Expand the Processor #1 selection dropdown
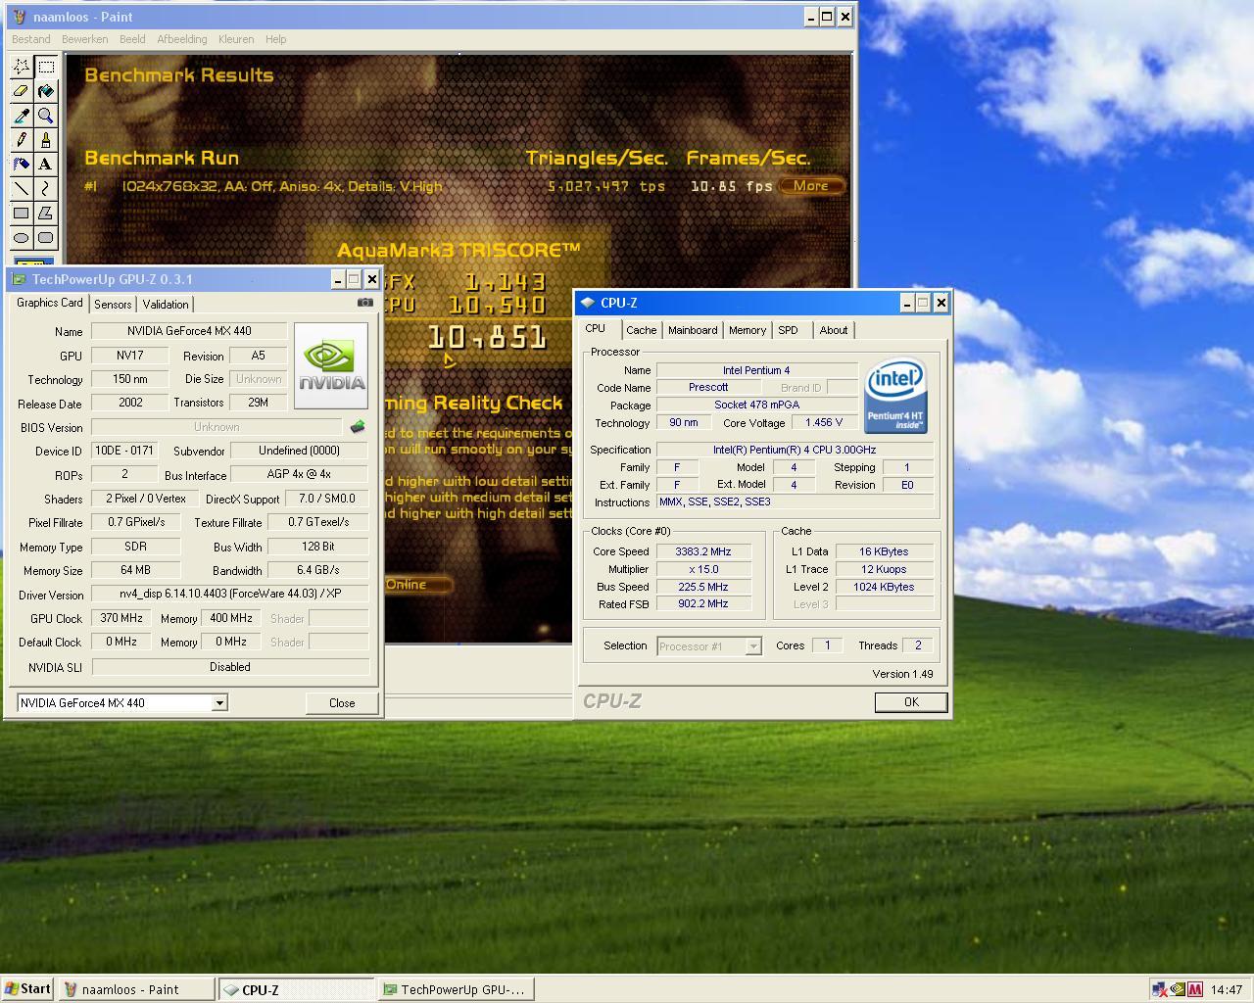This screenshot has width=1254, height=1003. [752, 646]
